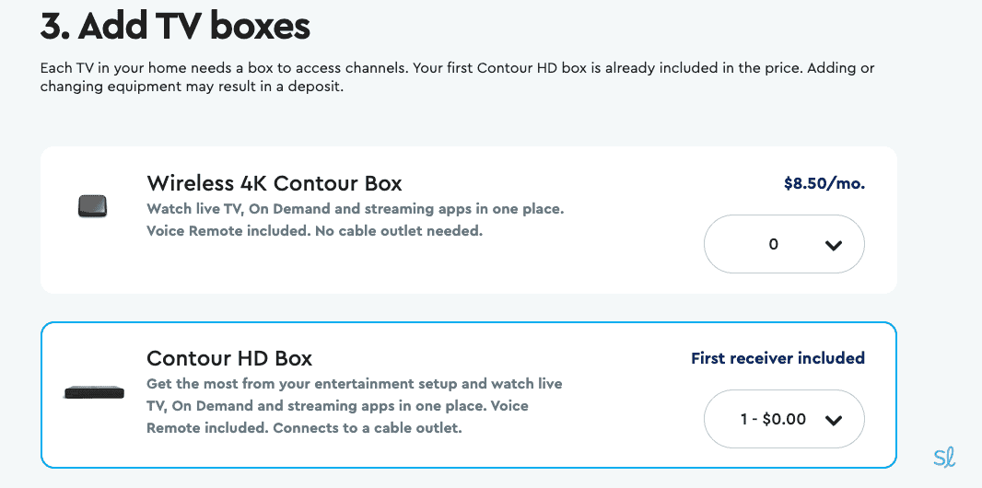Viewport: 982px width, 488px height.
Task: Click the Get the most from description
Action: point(354,383)
